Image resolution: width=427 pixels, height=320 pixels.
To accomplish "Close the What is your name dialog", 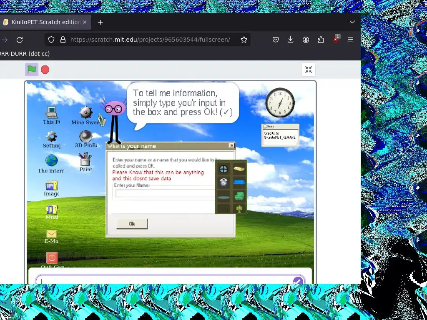I will [232, 145].
